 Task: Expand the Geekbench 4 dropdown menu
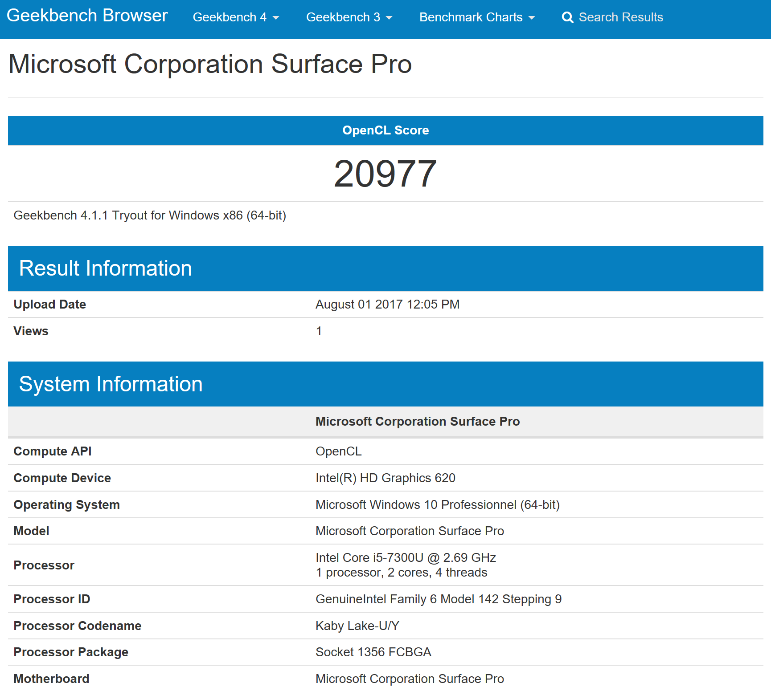coord(236,17)
